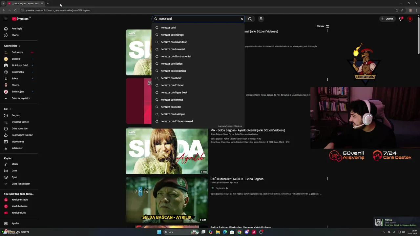420x236 pixels.
Task: Open Shorts in the sidebar
Action: coord(19,35)
